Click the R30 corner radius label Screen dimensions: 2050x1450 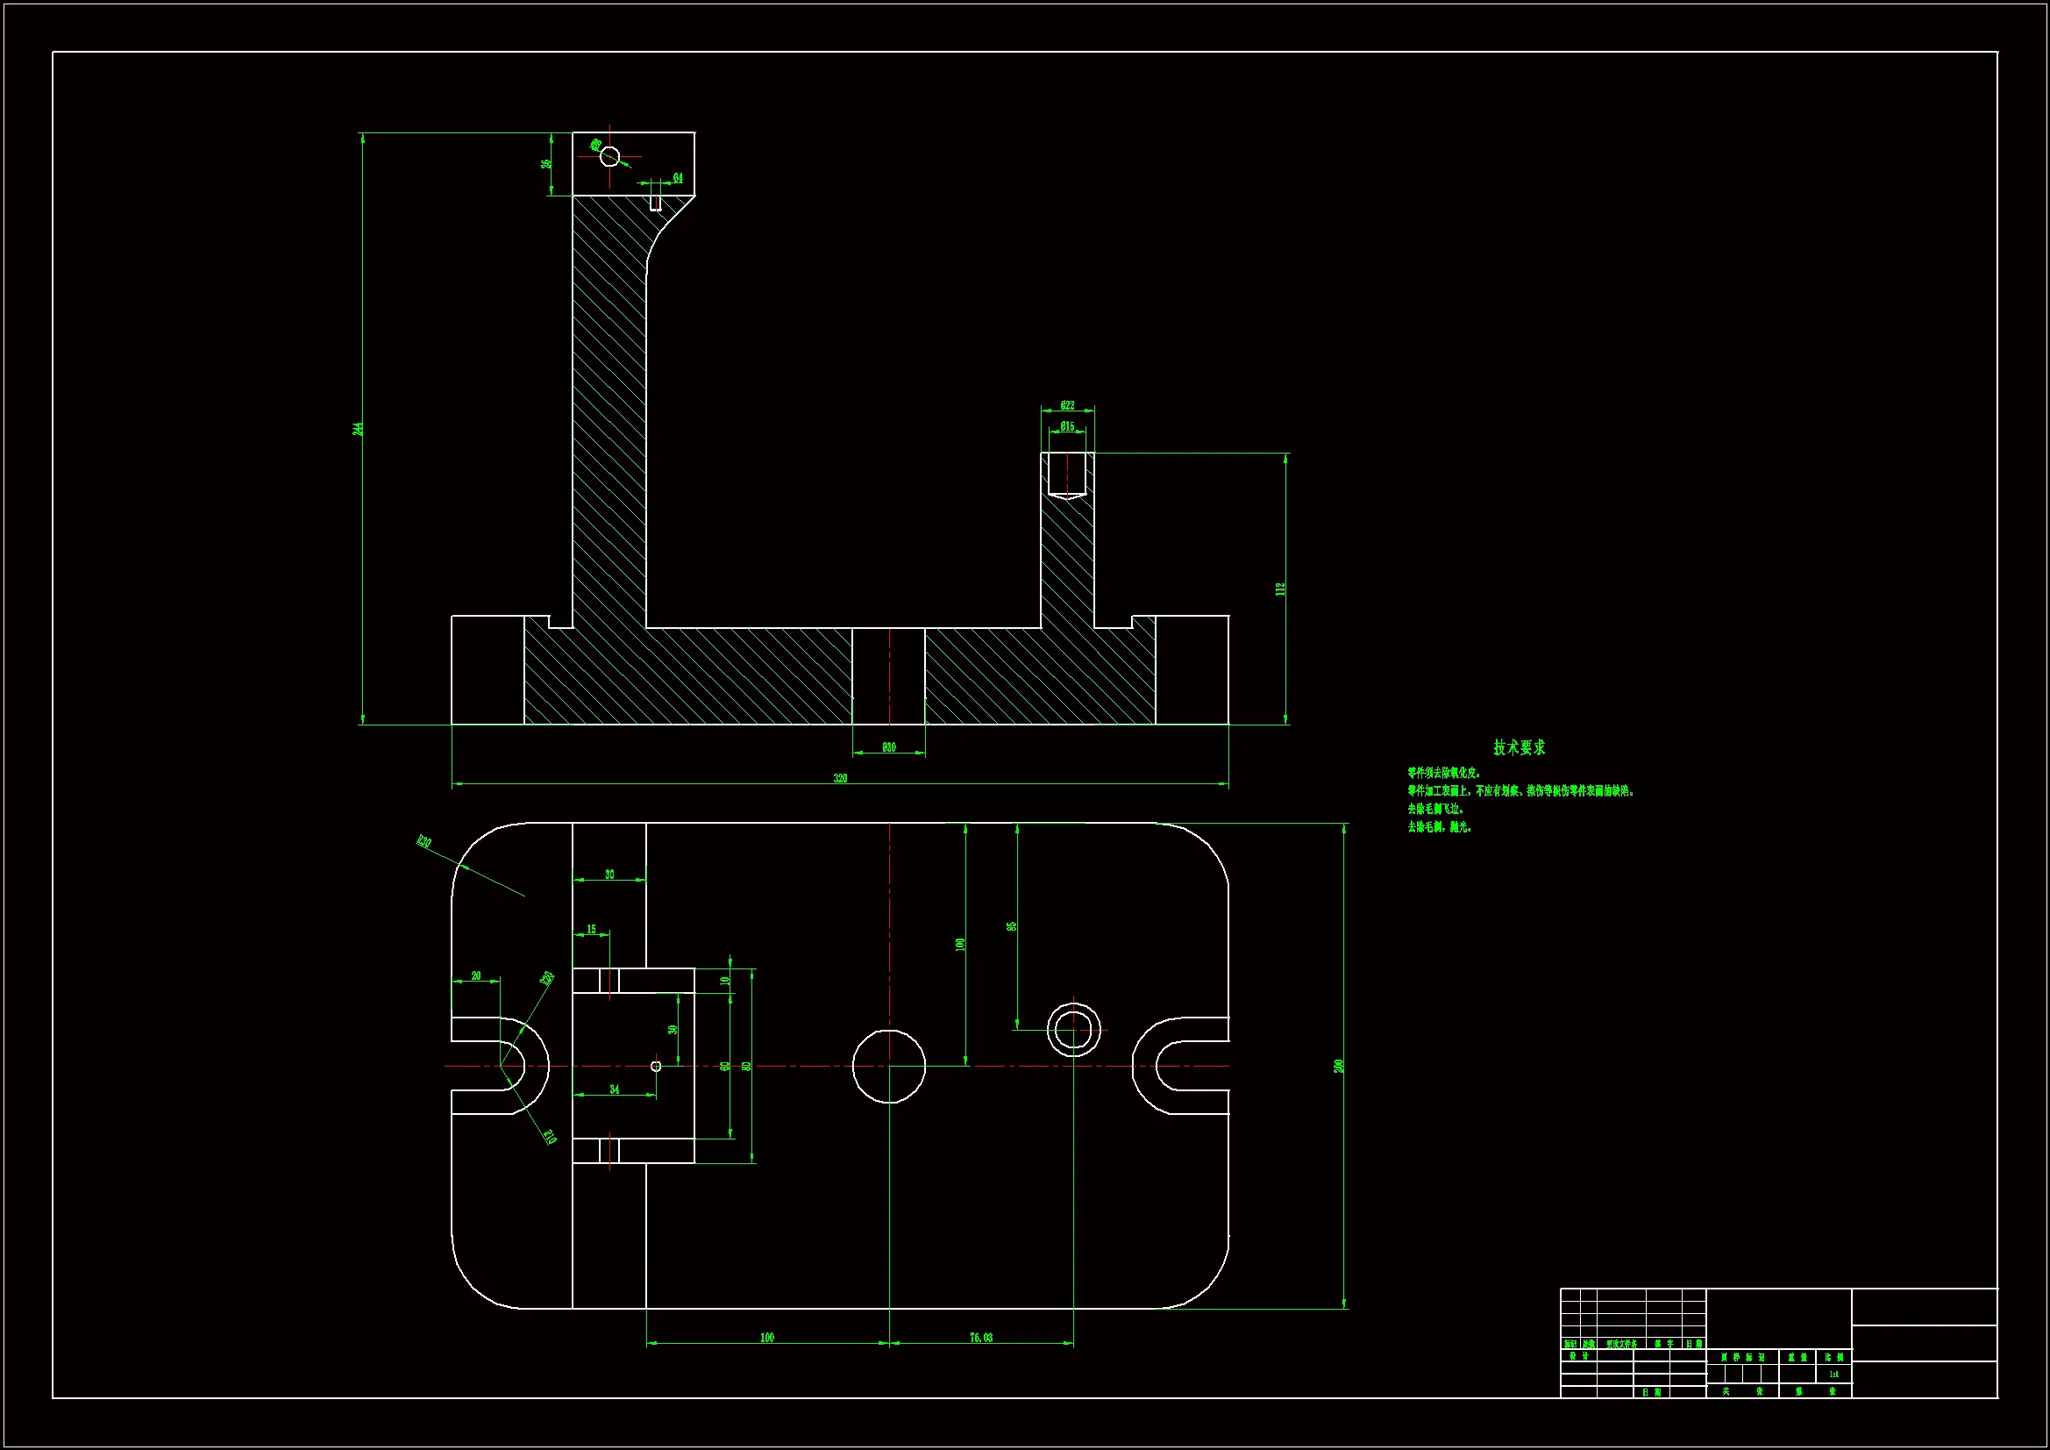point(424,841)
